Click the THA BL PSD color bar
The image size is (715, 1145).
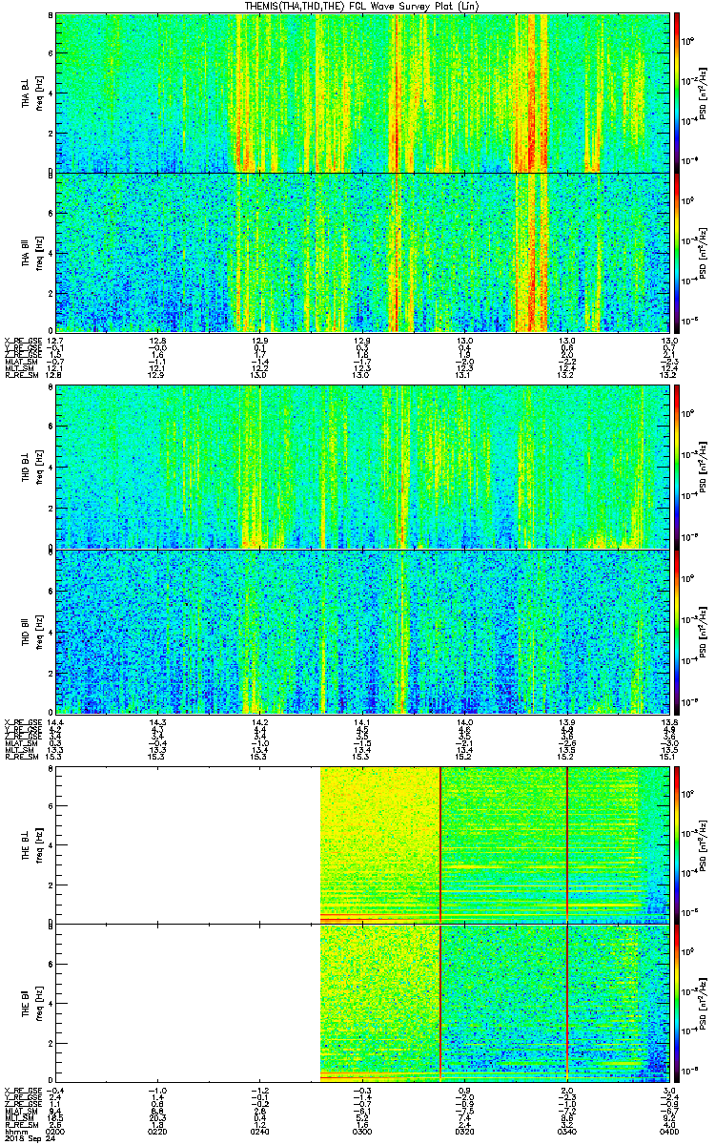click(x=677, y=93)
